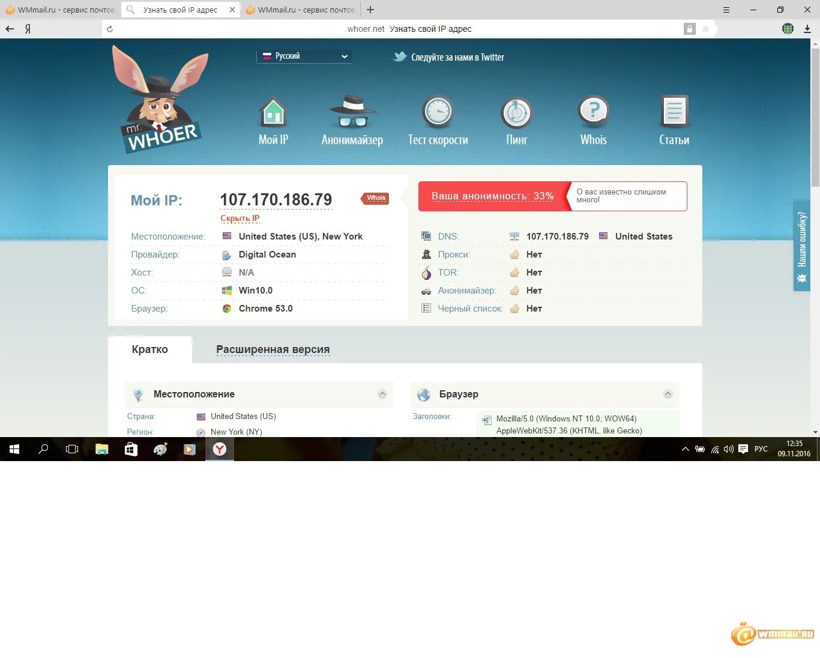This screenshot has width=820, height=658.
Task: Click Ваша анонимность: 33% banner
Action: pos(493,196)
